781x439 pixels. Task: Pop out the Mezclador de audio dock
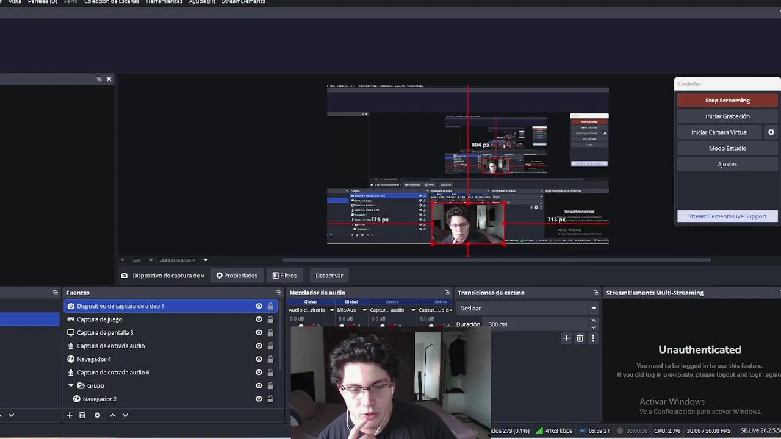(x=447, y=293)
